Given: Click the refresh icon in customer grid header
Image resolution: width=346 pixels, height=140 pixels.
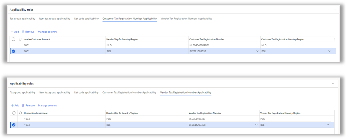Looking at the screenshot, I should (20, 39).
